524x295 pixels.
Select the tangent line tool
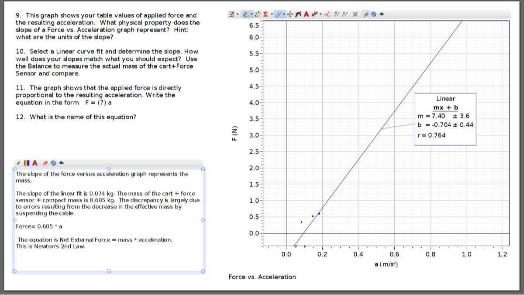click(297, 14)
